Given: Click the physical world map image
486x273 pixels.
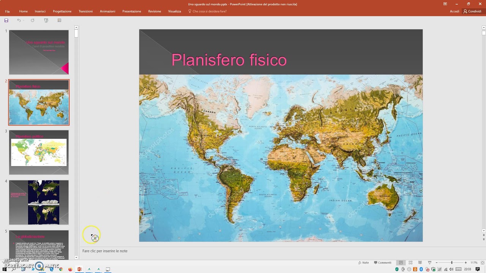Looking at the screenshot, I should [281, 158].
